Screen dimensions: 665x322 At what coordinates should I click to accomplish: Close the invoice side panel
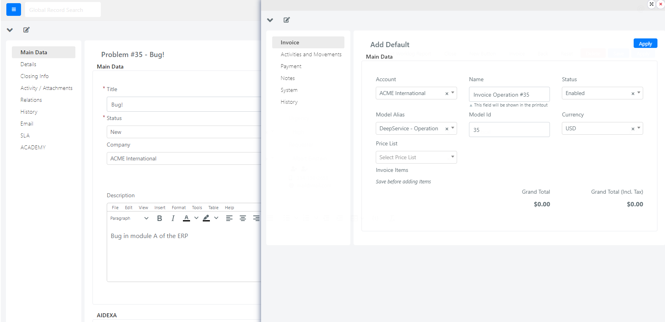click(x=661, y=4)
